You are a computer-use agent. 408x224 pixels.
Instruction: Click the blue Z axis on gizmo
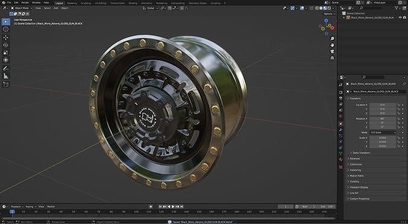(x=326, y=20)
